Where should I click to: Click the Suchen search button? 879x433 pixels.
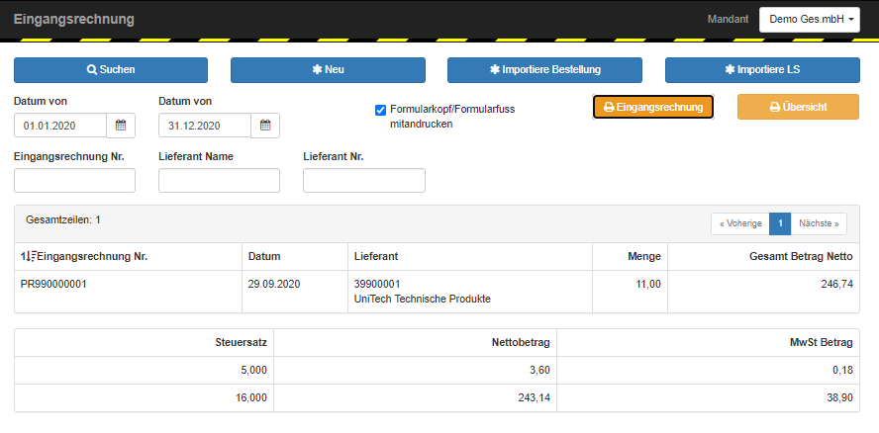point(111,70)
